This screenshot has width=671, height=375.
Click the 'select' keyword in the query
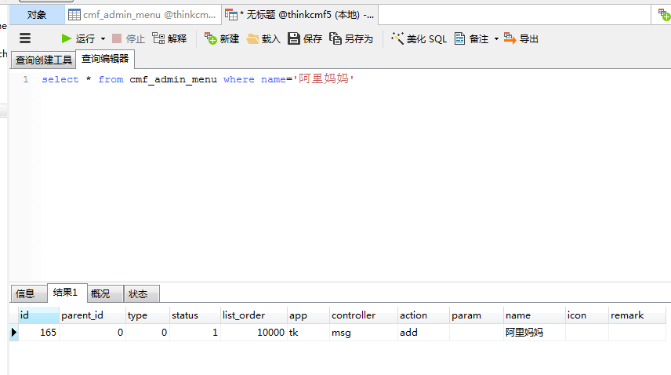(x=60, y=79)
